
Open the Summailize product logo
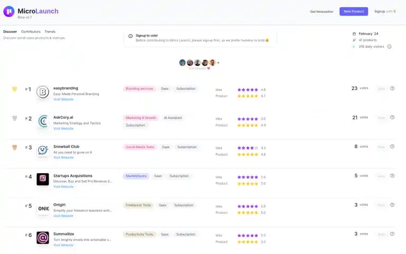(43, 238)
